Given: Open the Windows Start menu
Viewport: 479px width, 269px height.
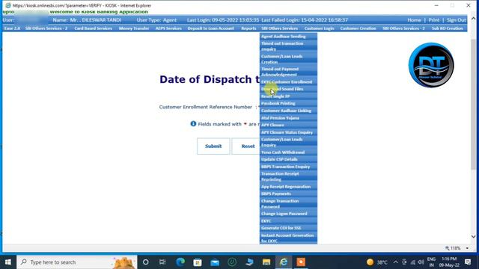Looking at the screenshot, I should click(x=8, y=262).
